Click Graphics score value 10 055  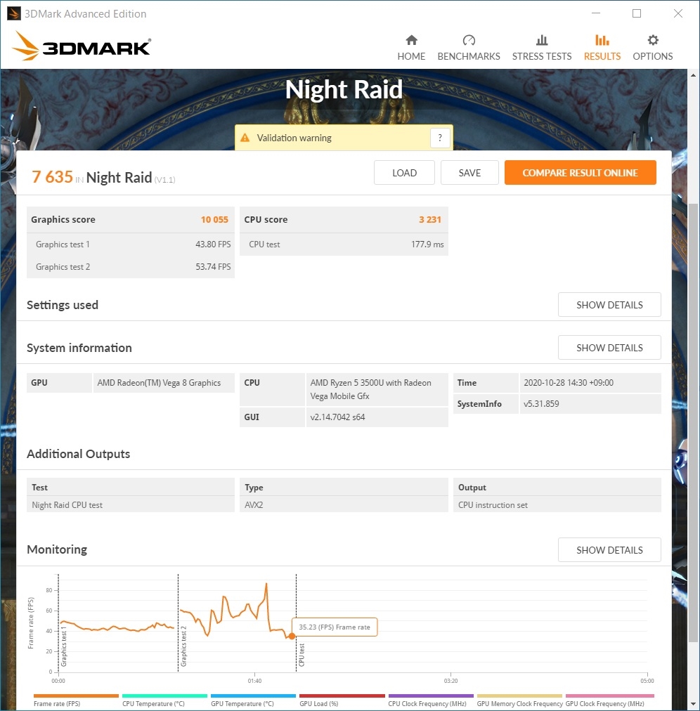click(x=214, y=219)
